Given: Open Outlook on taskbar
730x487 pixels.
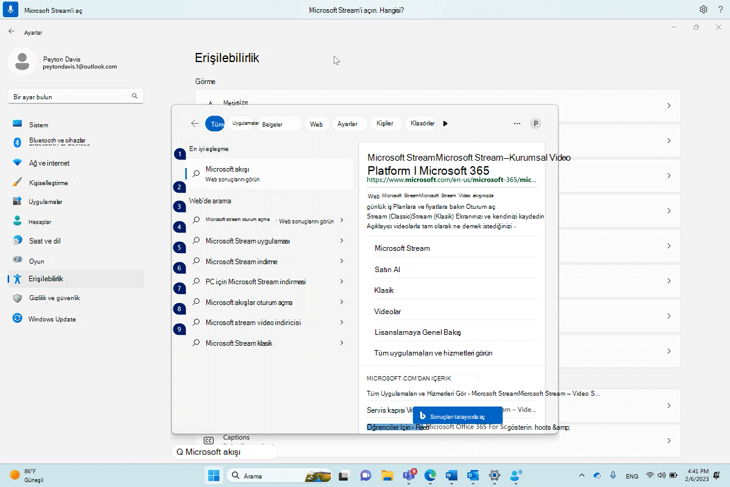Looking at the screenshot, I should (x=473, y=475).
